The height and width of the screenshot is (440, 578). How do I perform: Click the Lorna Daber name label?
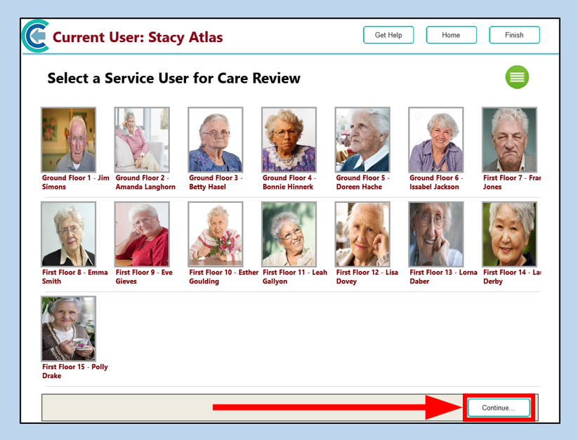pyautogui.click(x=442, y=276)
